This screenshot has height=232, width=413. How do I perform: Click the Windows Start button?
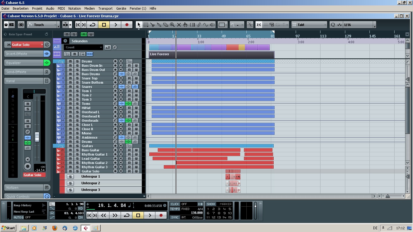[8, 228]
